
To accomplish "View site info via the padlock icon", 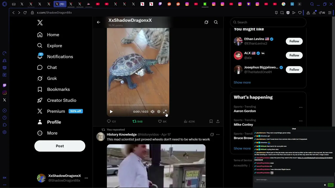I will [x=32, y=13].
